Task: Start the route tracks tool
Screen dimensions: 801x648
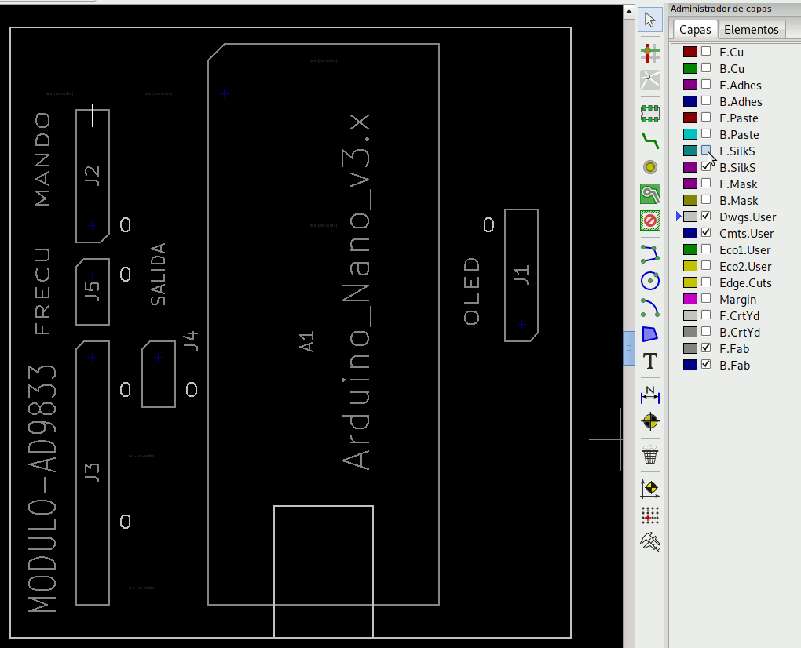Action: 649,140
